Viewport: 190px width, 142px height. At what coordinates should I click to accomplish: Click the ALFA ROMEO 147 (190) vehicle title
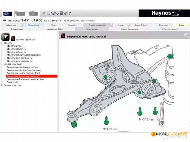[25, 20]
